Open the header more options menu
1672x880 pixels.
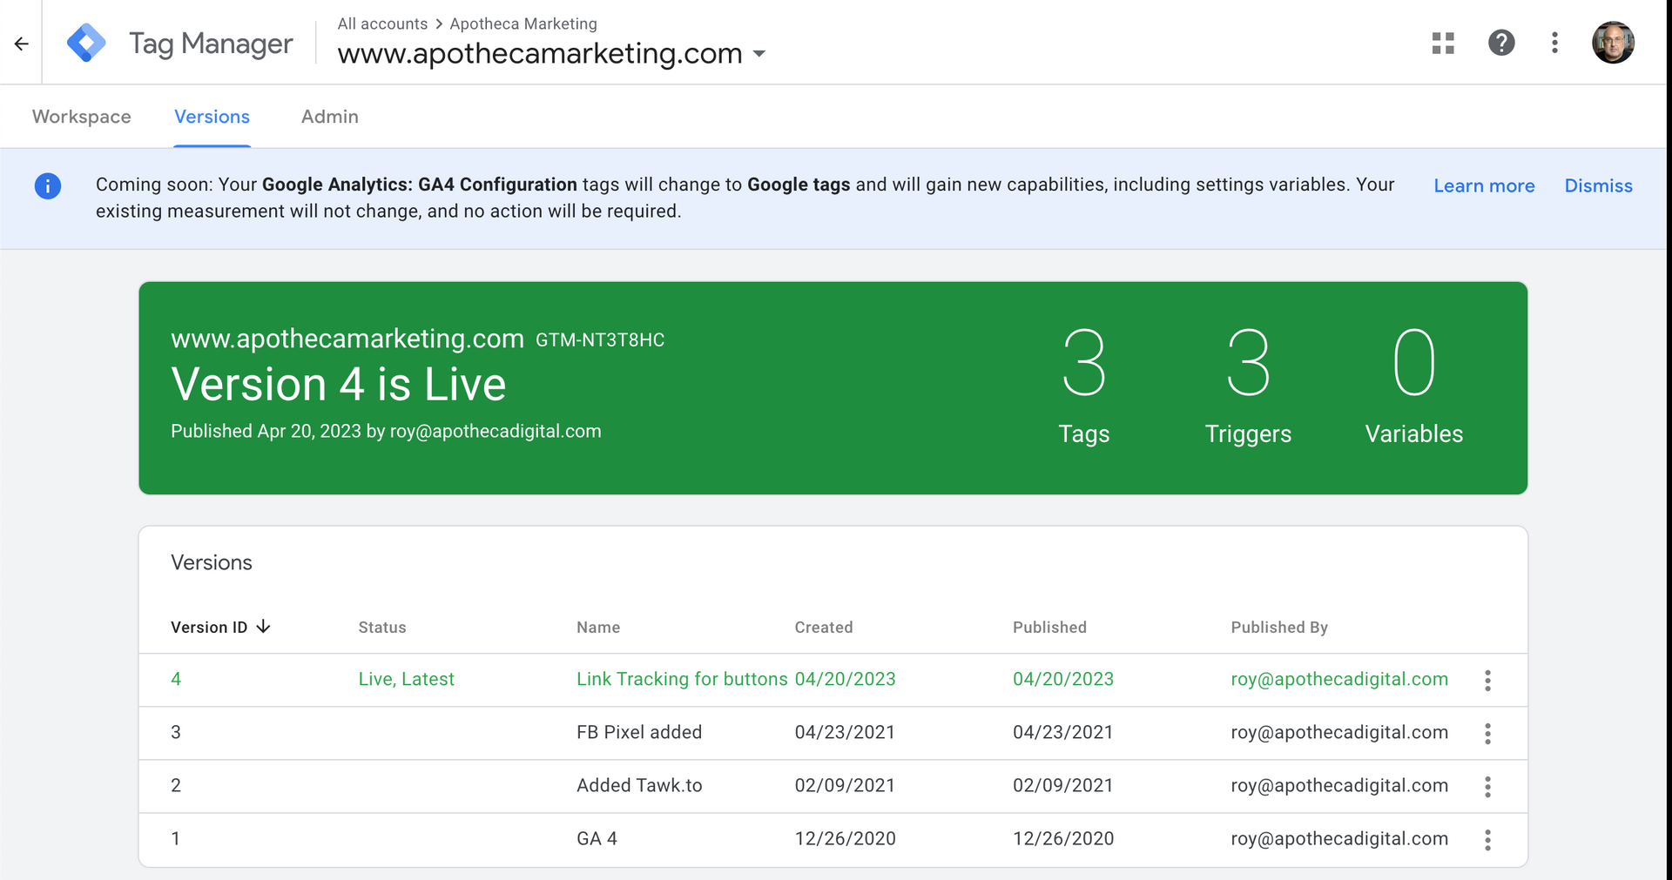(1554, 43)
